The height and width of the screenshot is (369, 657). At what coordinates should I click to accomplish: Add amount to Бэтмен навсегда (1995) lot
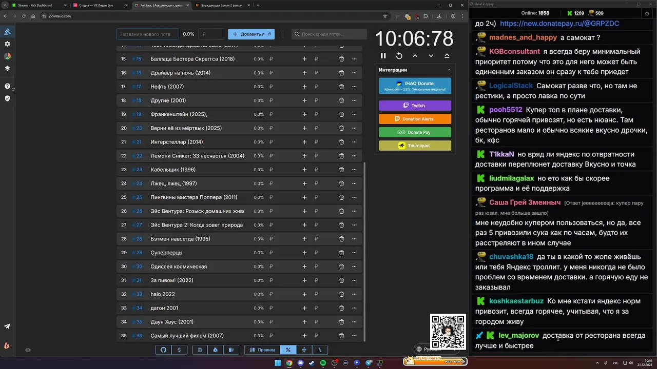pos(304,239)
